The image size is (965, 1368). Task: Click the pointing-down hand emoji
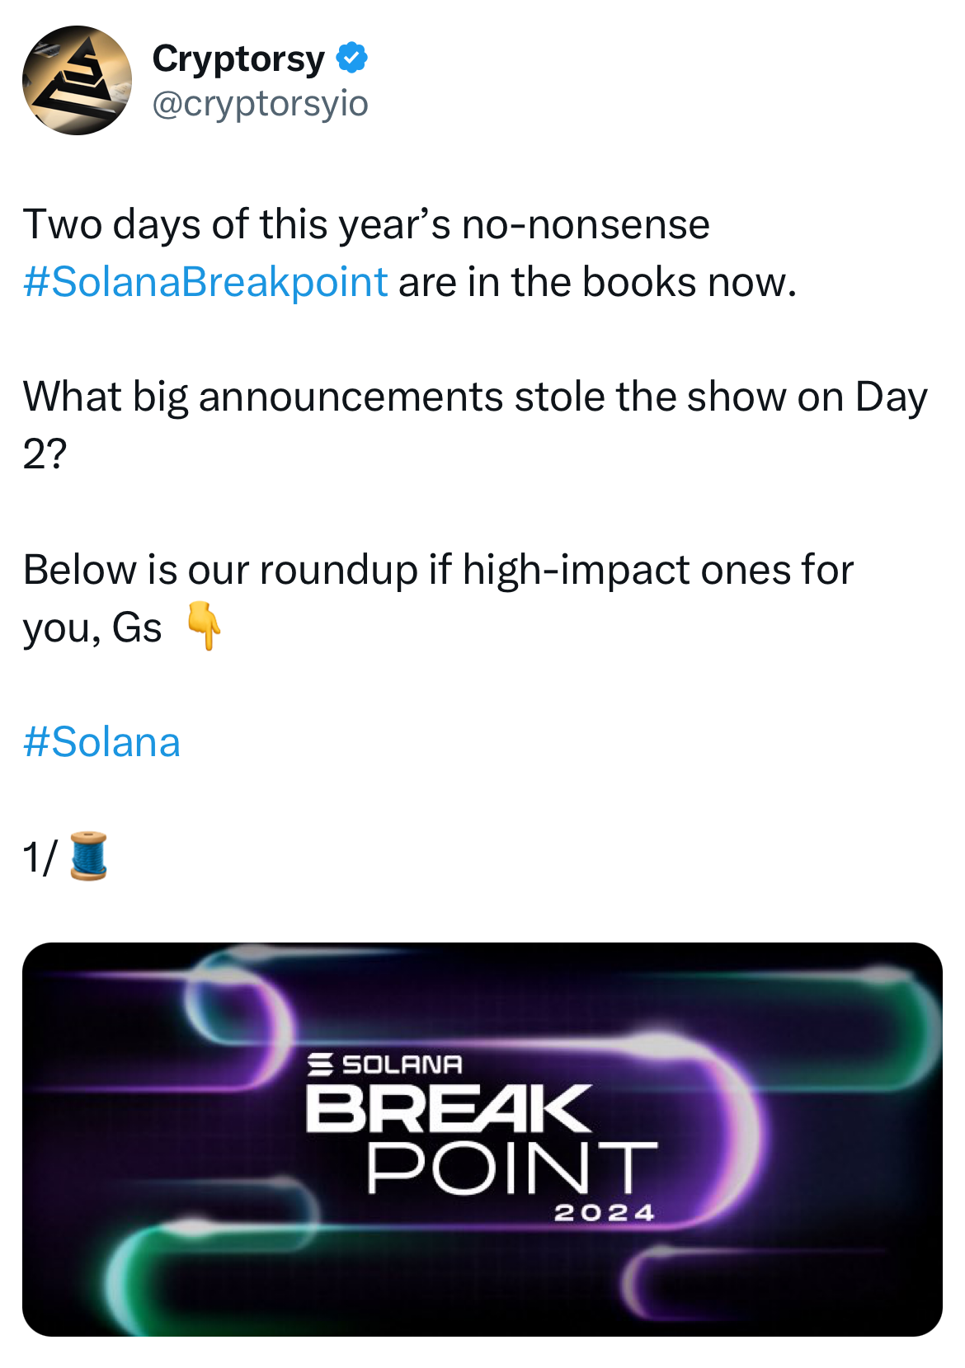[204, 627]
